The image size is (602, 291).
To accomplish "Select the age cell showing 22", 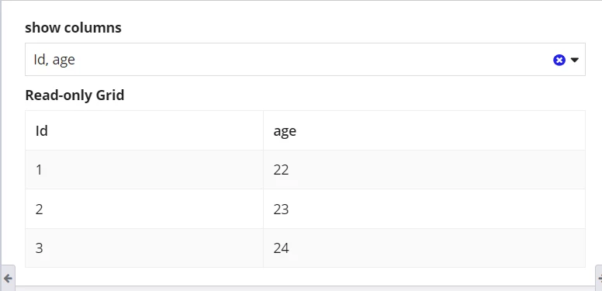I will (x=424, y=170).
